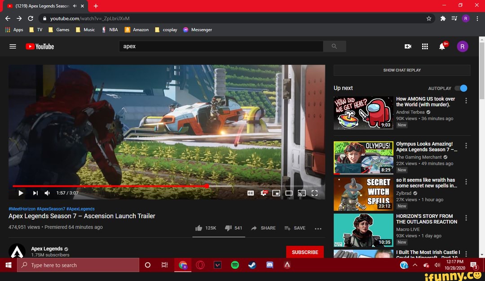The image size is (485, 281).
Task: Click the #ApexLegends hashtag link
Action: (x=80, y=209)
